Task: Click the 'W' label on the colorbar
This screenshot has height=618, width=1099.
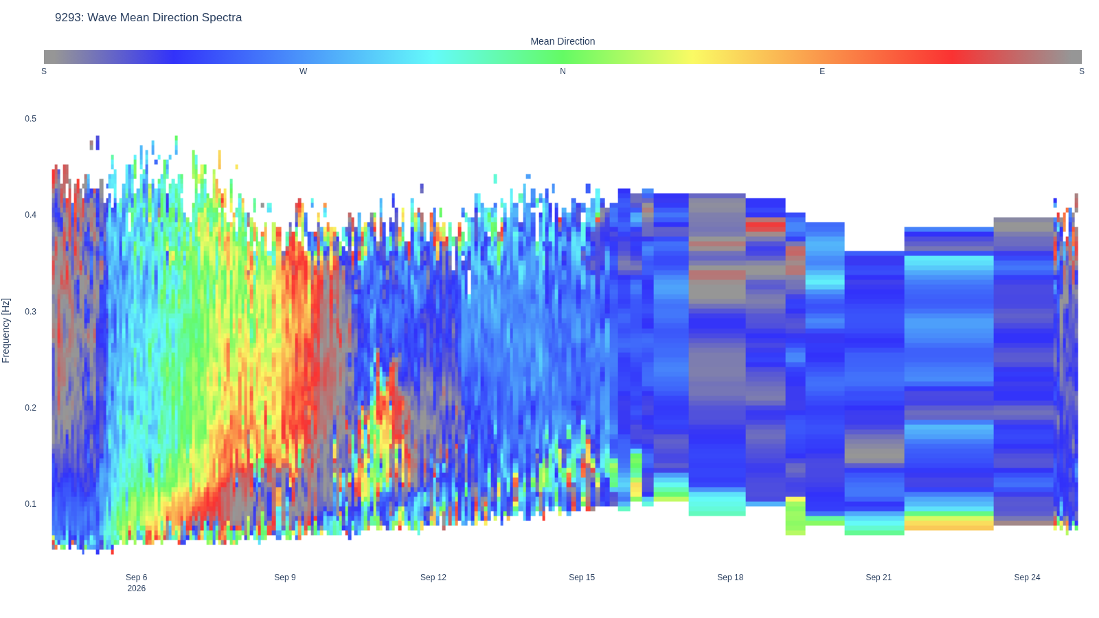Action: pos(304,71)
